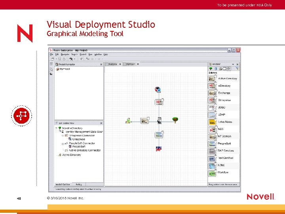Select the Groupwise mail node on canvas
Screen dimensions: 285x214
(158, 89)
